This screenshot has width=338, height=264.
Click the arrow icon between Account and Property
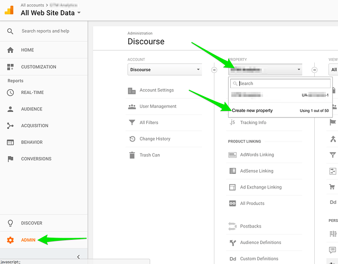(214, 70)
